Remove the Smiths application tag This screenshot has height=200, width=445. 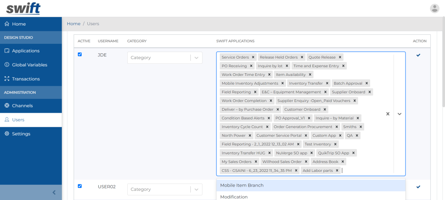click(x=361, y=127)
